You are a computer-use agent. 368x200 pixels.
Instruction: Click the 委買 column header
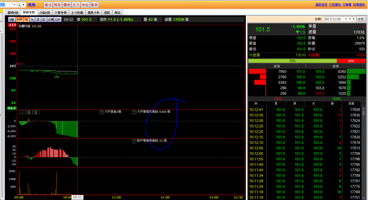pos(277,66)
